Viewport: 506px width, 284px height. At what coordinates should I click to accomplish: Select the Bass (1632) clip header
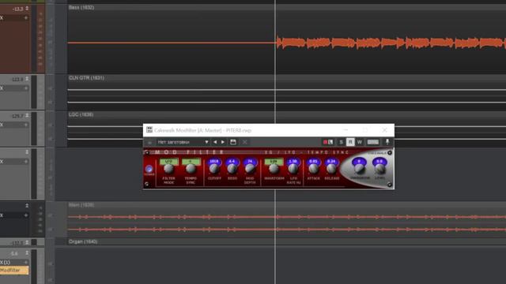click(x=81, y=7)
